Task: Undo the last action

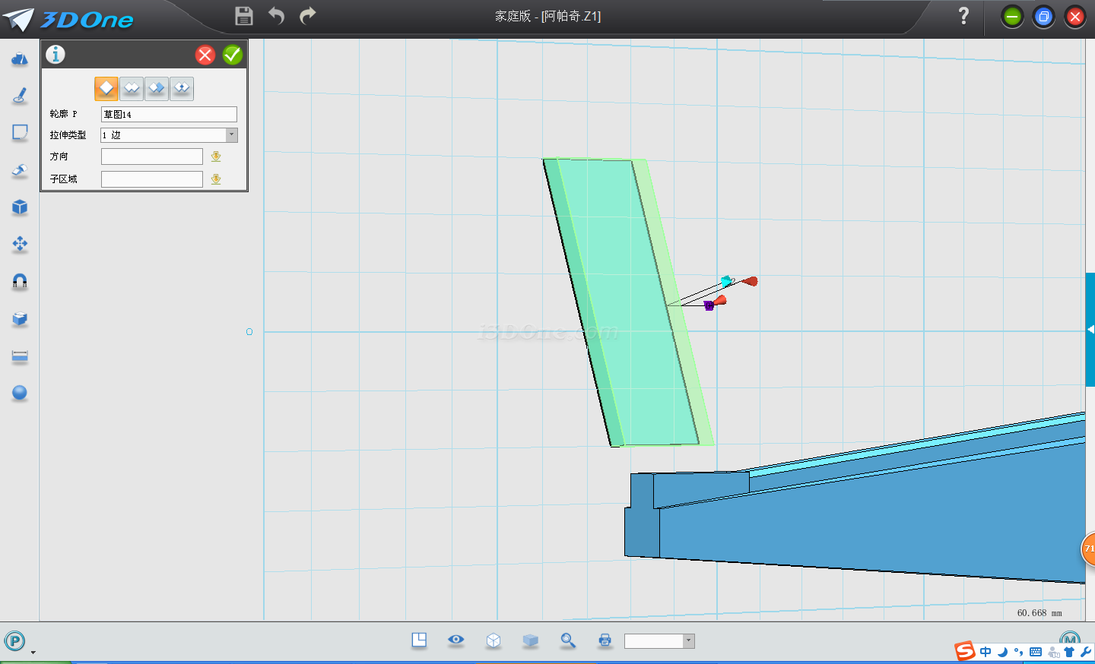Action: pos(276,16)
